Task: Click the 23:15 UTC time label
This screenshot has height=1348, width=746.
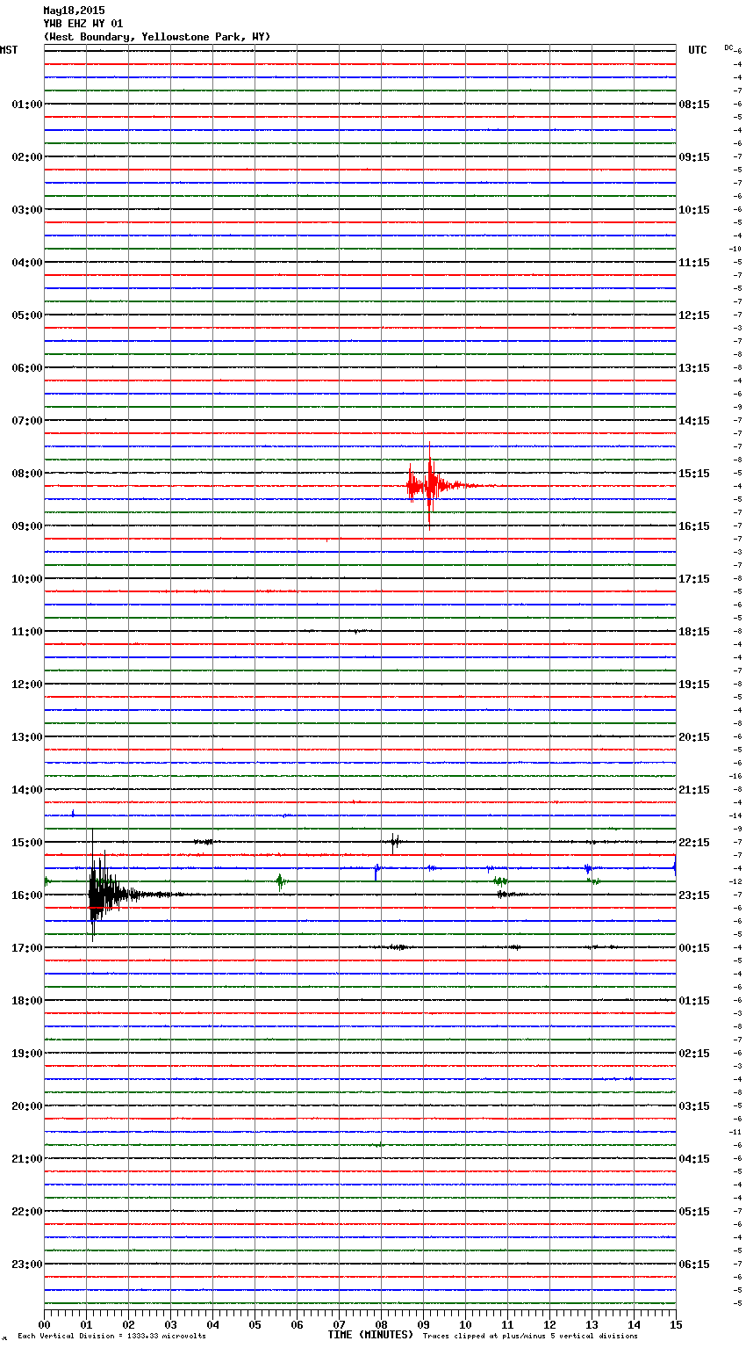Action: [x=694, y=895]
